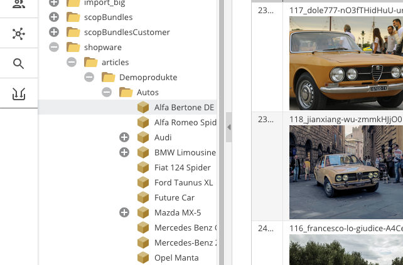The image size is (403, 265).
Task: Select the shopware tree label
Action: tap(103, 48)
